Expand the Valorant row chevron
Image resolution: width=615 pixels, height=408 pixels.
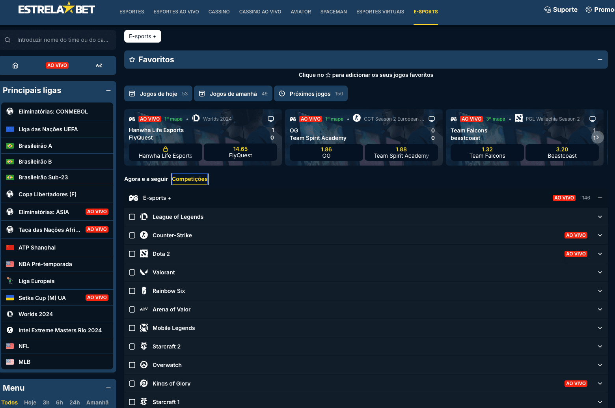click(600, 272)
